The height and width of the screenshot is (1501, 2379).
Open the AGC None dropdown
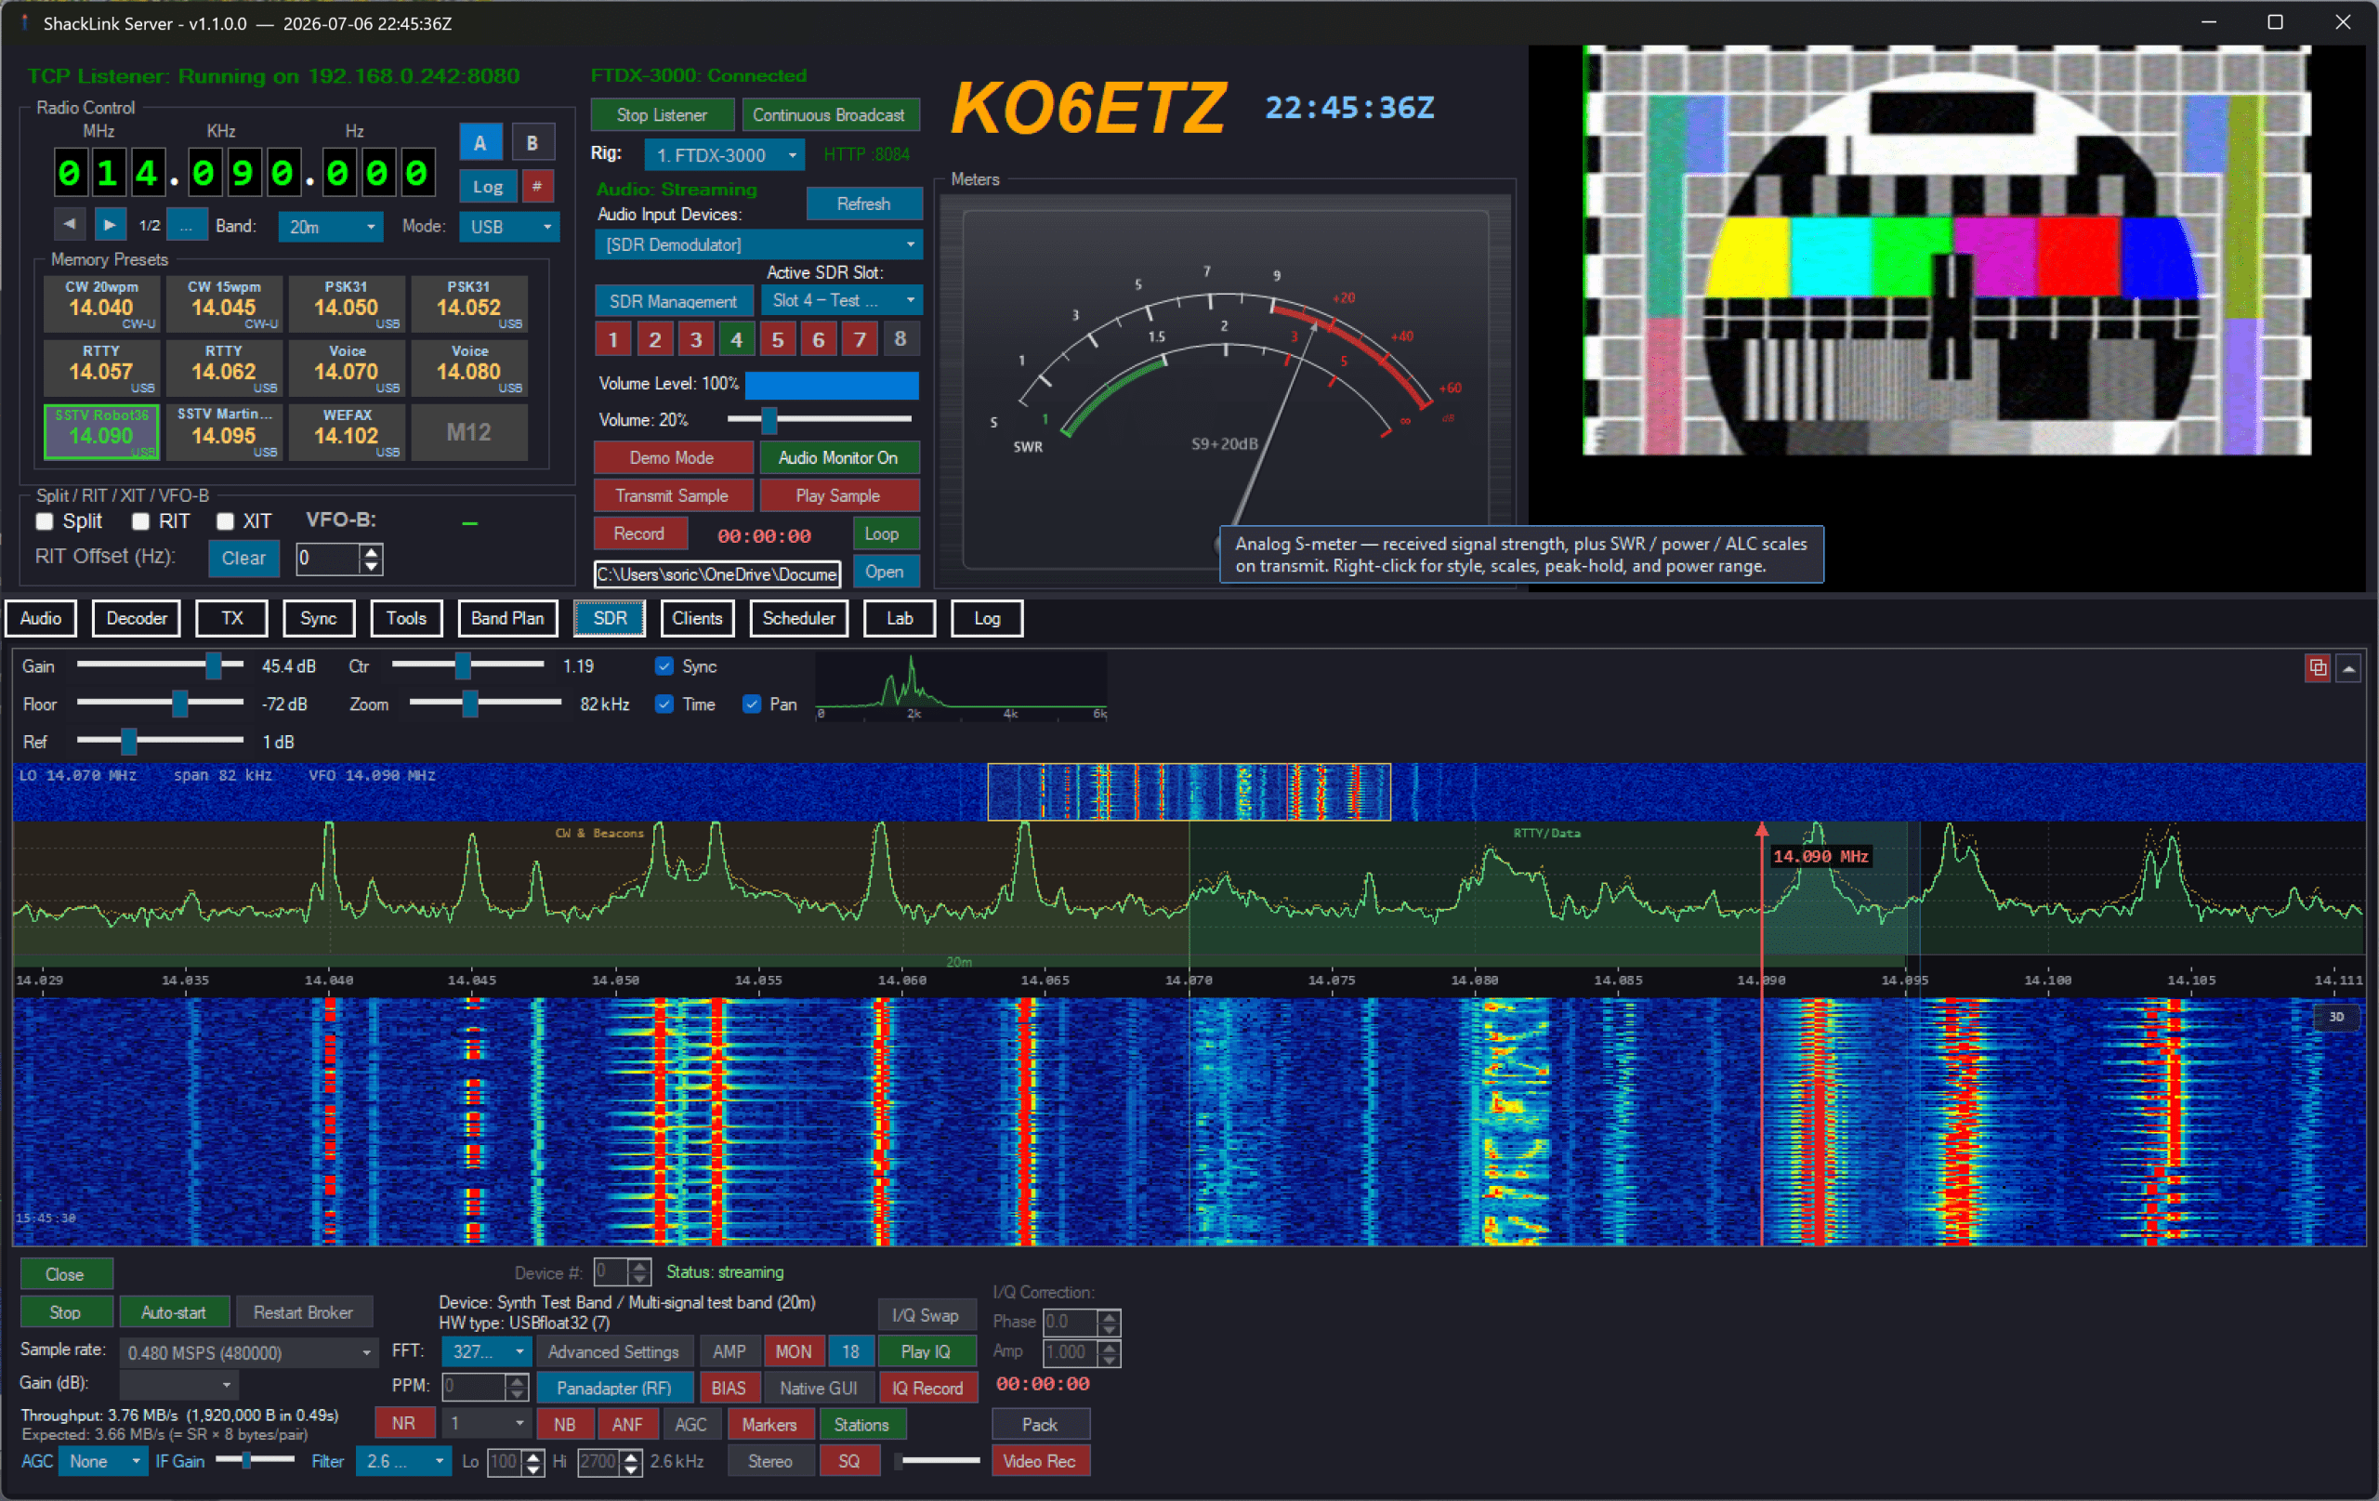click(x=103, y=1460)
